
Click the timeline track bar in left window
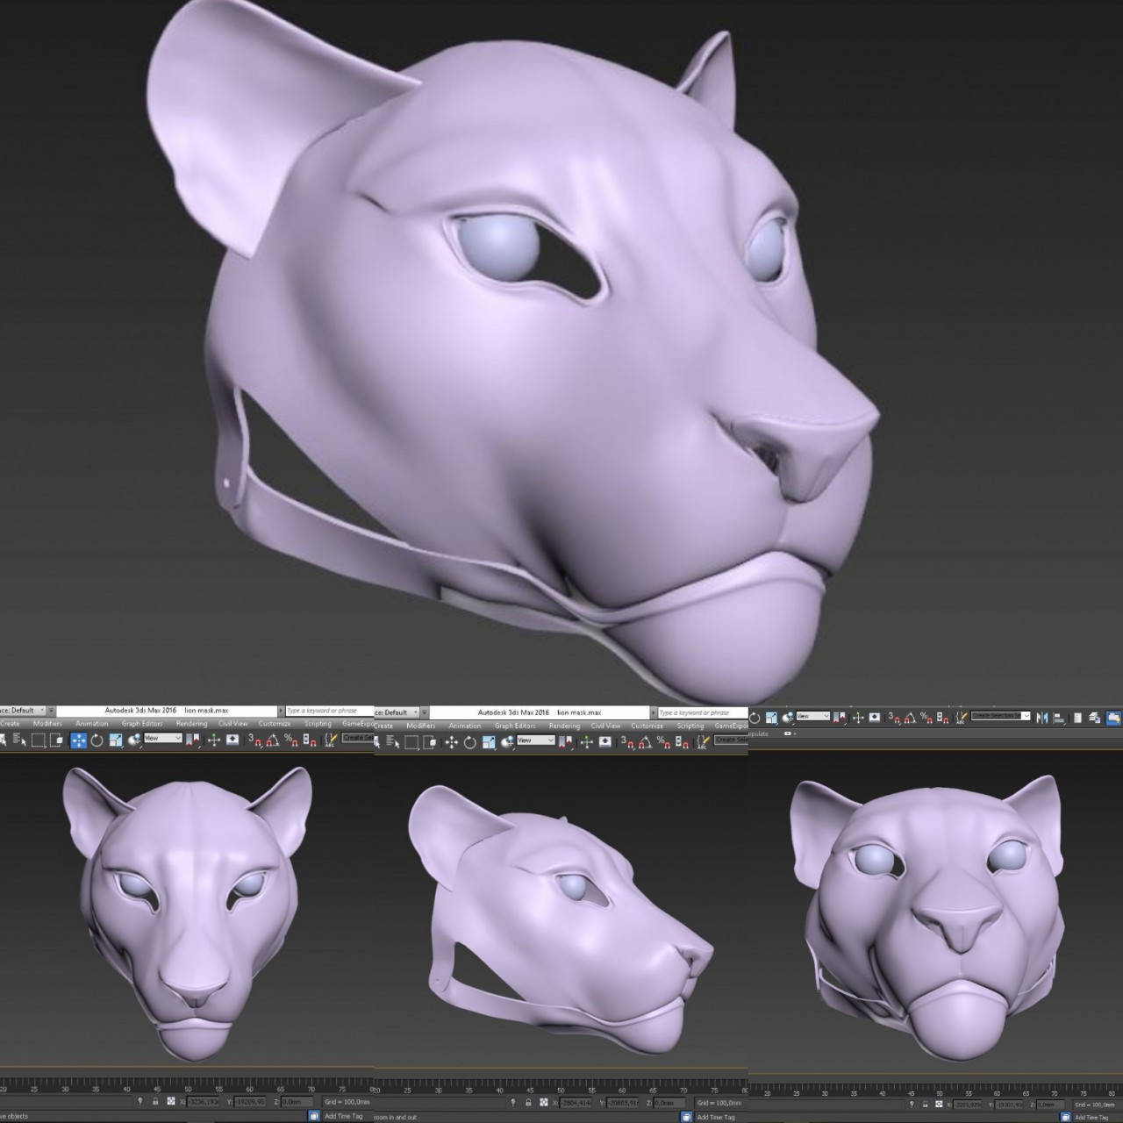(186, 1085)
